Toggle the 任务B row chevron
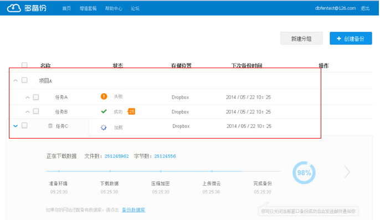 [x=27, y=112]
